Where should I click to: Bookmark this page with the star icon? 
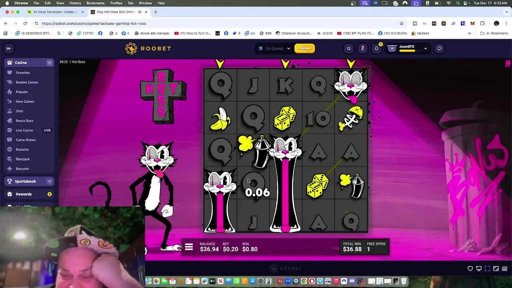click(x=402, y=23)
